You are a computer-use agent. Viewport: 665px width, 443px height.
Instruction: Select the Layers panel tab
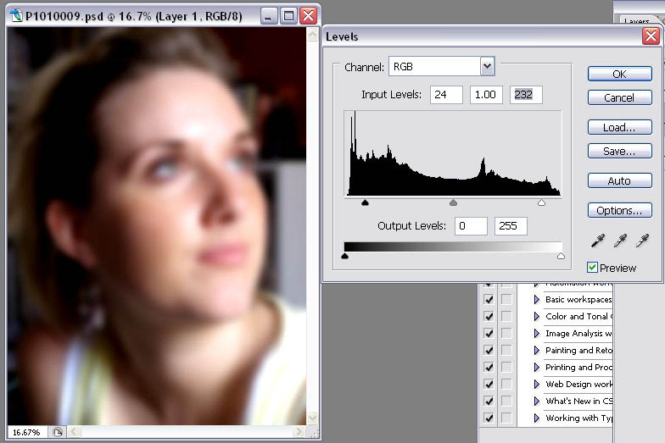(x=637, y=20)
